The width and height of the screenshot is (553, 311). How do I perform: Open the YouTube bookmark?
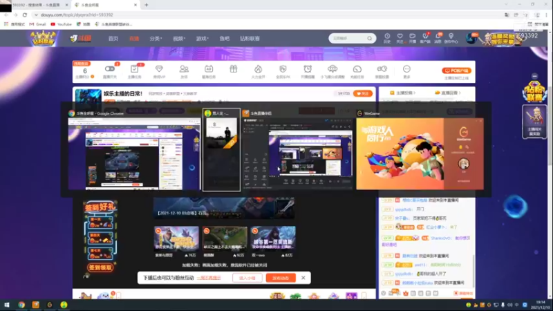[61, 24]
